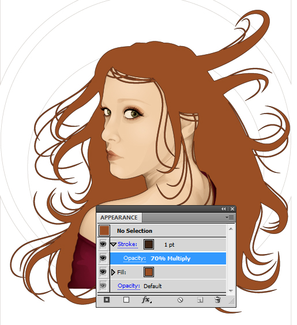Open the Stroke link options
Screen dimensions: 297x325
[x=127, y=244]
